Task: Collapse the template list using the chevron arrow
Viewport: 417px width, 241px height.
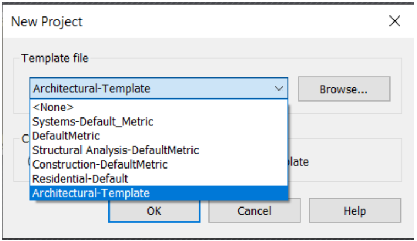Action: tap(279, 88)
